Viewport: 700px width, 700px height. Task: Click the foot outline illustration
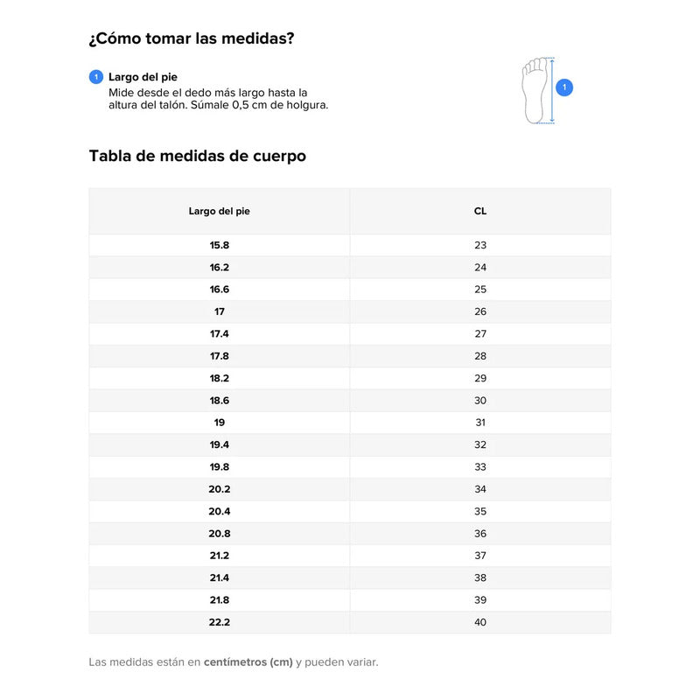[x=536, y=90]
